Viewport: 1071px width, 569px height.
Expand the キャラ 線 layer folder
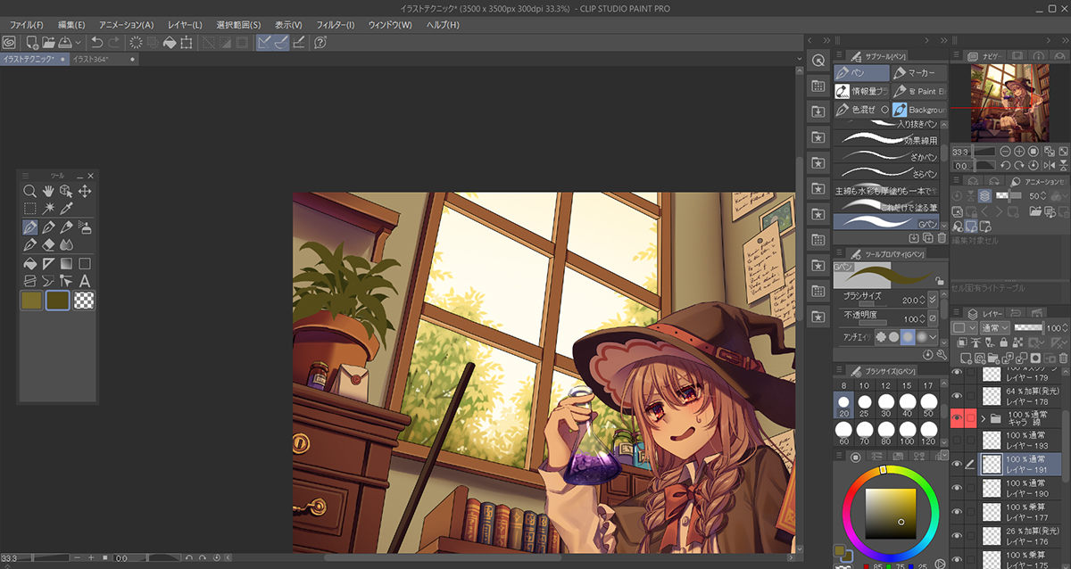pos(984,417)
